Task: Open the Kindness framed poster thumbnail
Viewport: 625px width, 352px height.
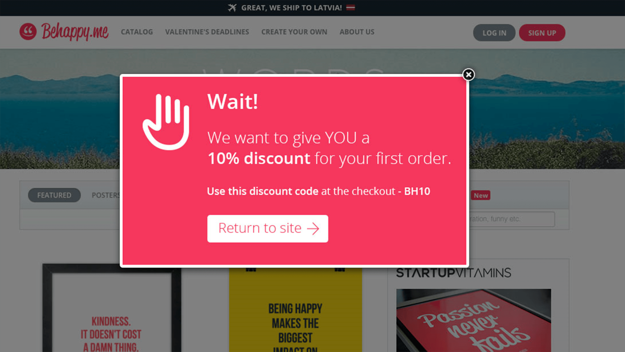Action: (112, 308)
